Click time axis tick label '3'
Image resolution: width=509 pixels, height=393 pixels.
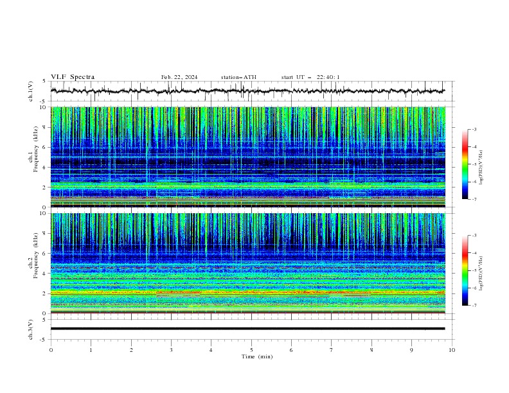coord(171,350)
